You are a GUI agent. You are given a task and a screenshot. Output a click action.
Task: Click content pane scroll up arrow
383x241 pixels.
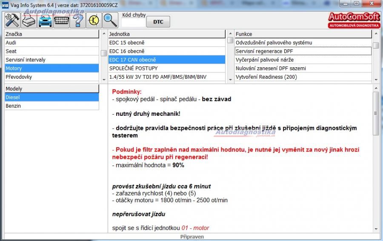coord(376,88)
